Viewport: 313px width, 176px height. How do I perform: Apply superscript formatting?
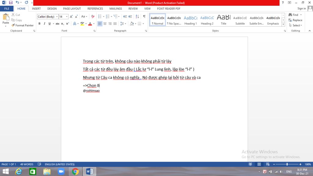[68, 24]
